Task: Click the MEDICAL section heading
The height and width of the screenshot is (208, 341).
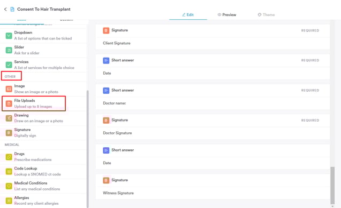Action: click(x=12, y=145)
